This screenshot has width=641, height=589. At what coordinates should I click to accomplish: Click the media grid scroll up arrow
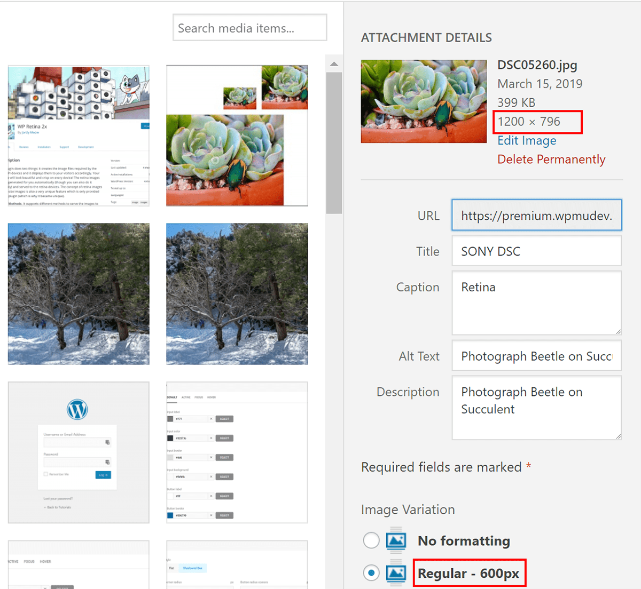334,64
